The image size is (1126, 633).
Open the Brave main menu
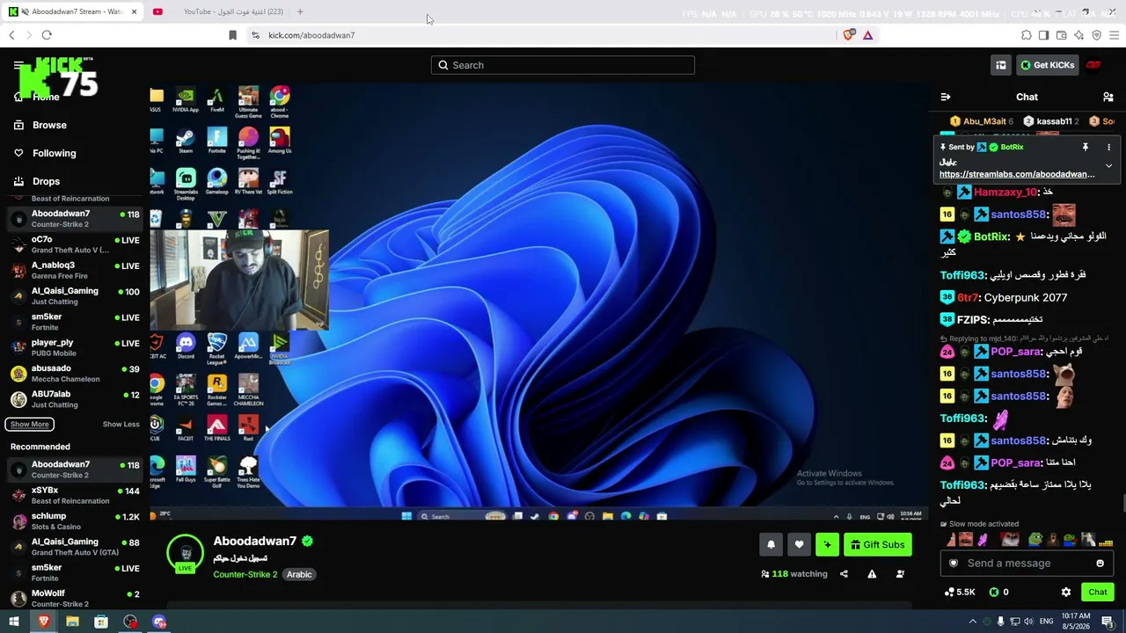click(1115, 35)
